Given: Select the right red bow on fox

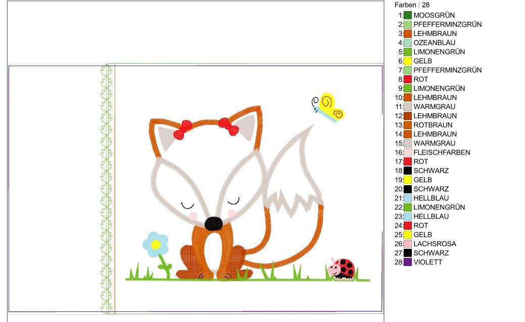Looking at the screenshot, I should coord(228,127).
